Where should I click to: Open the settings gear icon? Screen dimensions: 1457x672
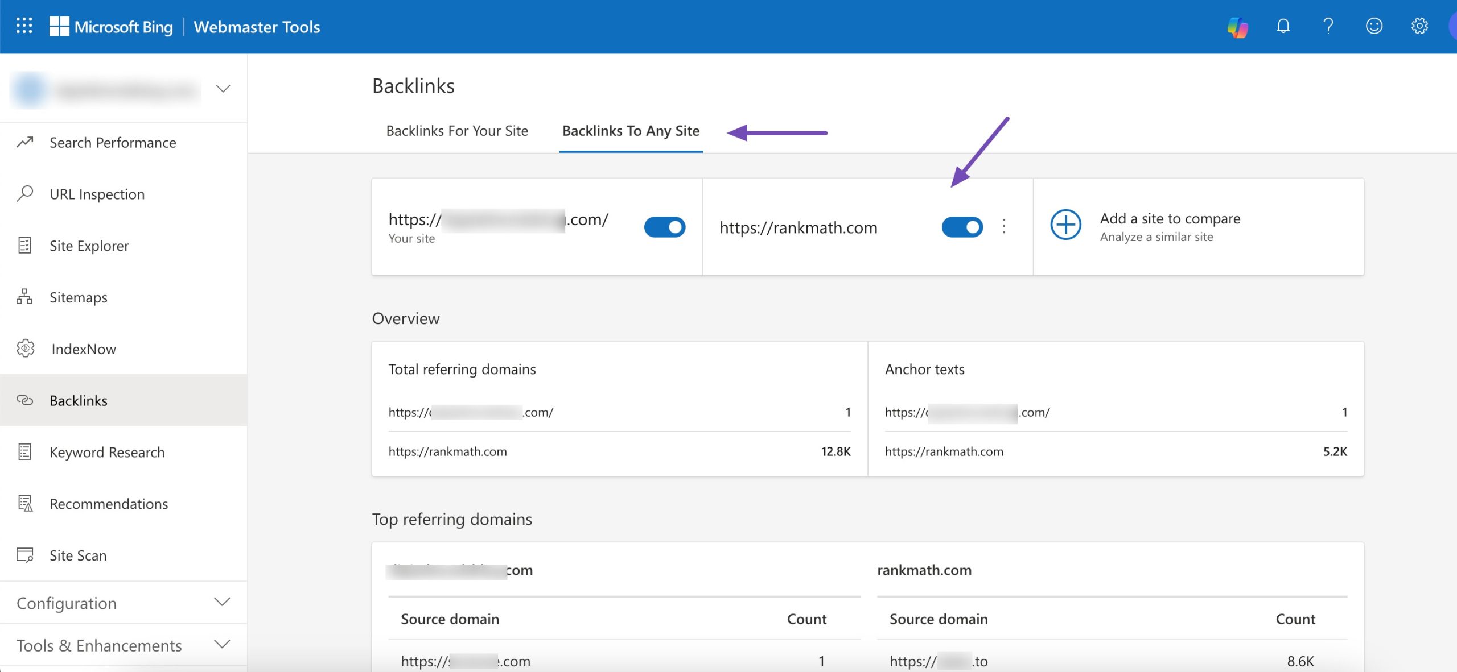point(1419,26)
